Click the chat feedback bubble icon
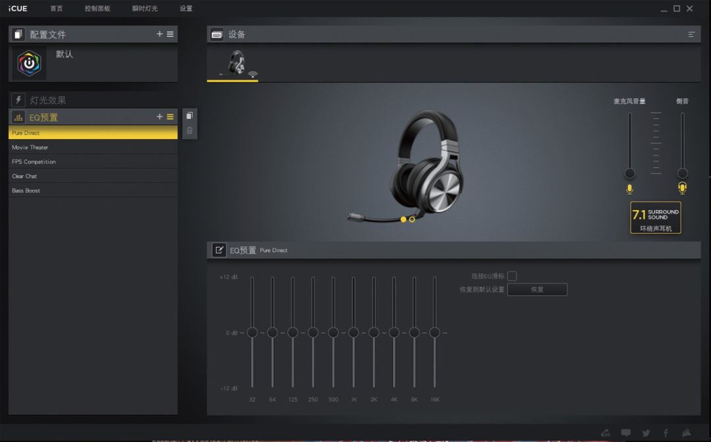This screenshot has height=442, width=711. pos(625,433)
